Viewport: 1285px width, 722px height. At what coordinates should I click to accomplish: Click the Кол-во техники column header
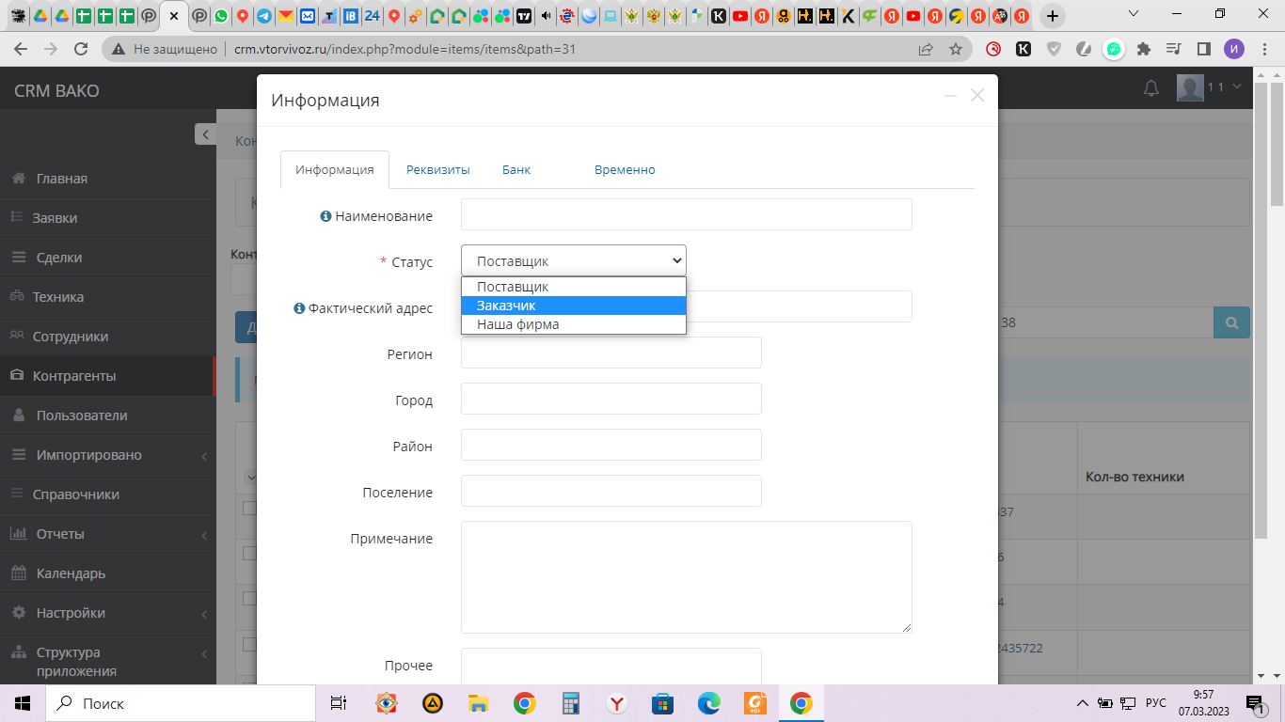pos(1134,477)
